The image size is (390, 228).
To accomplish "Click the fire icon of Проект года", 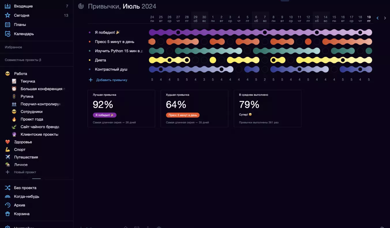I will [14, 119].
